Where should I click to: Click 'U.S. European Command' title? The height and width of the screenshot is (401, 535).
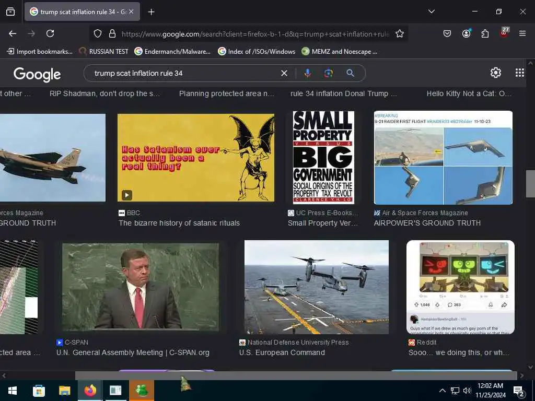tap(282, 352)
